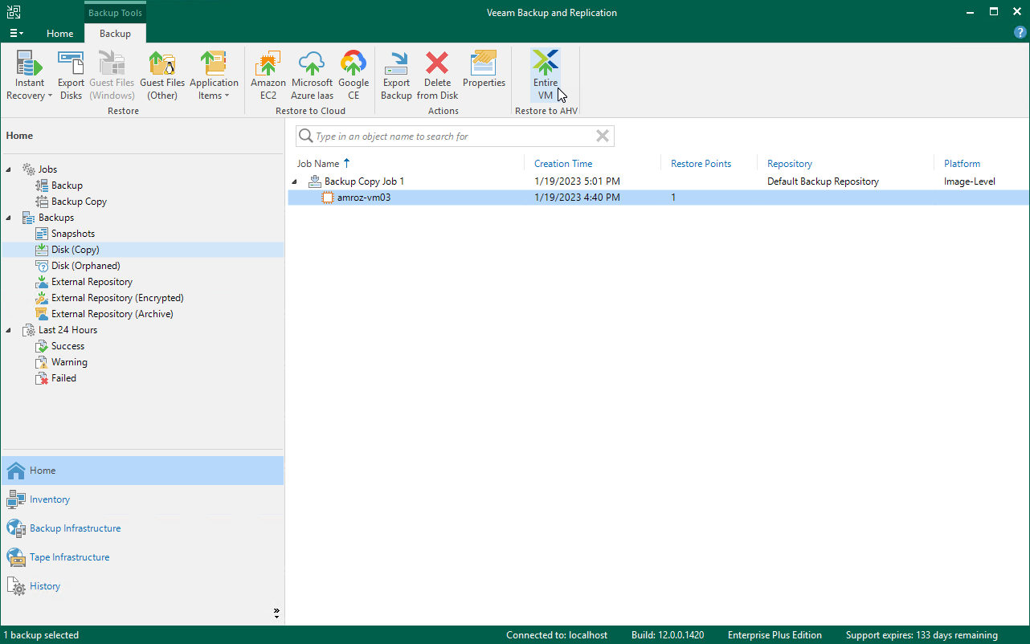Clear the search box with X
The image size is (1030, 644).
point(603,137)
